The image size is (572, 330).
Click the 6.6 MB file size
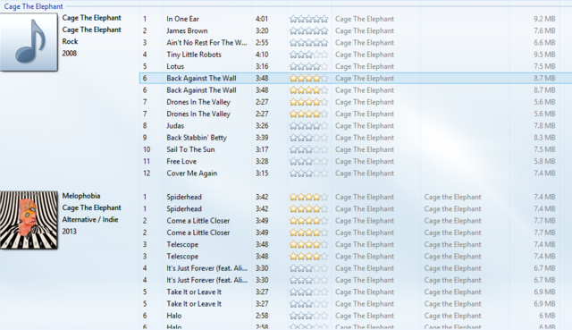tap(544, 43)
